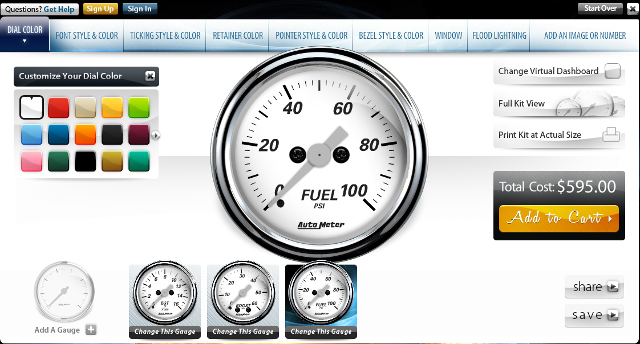
Task: Change the EGT gauge
Action: pyautogui.click(x=165, y=332)
